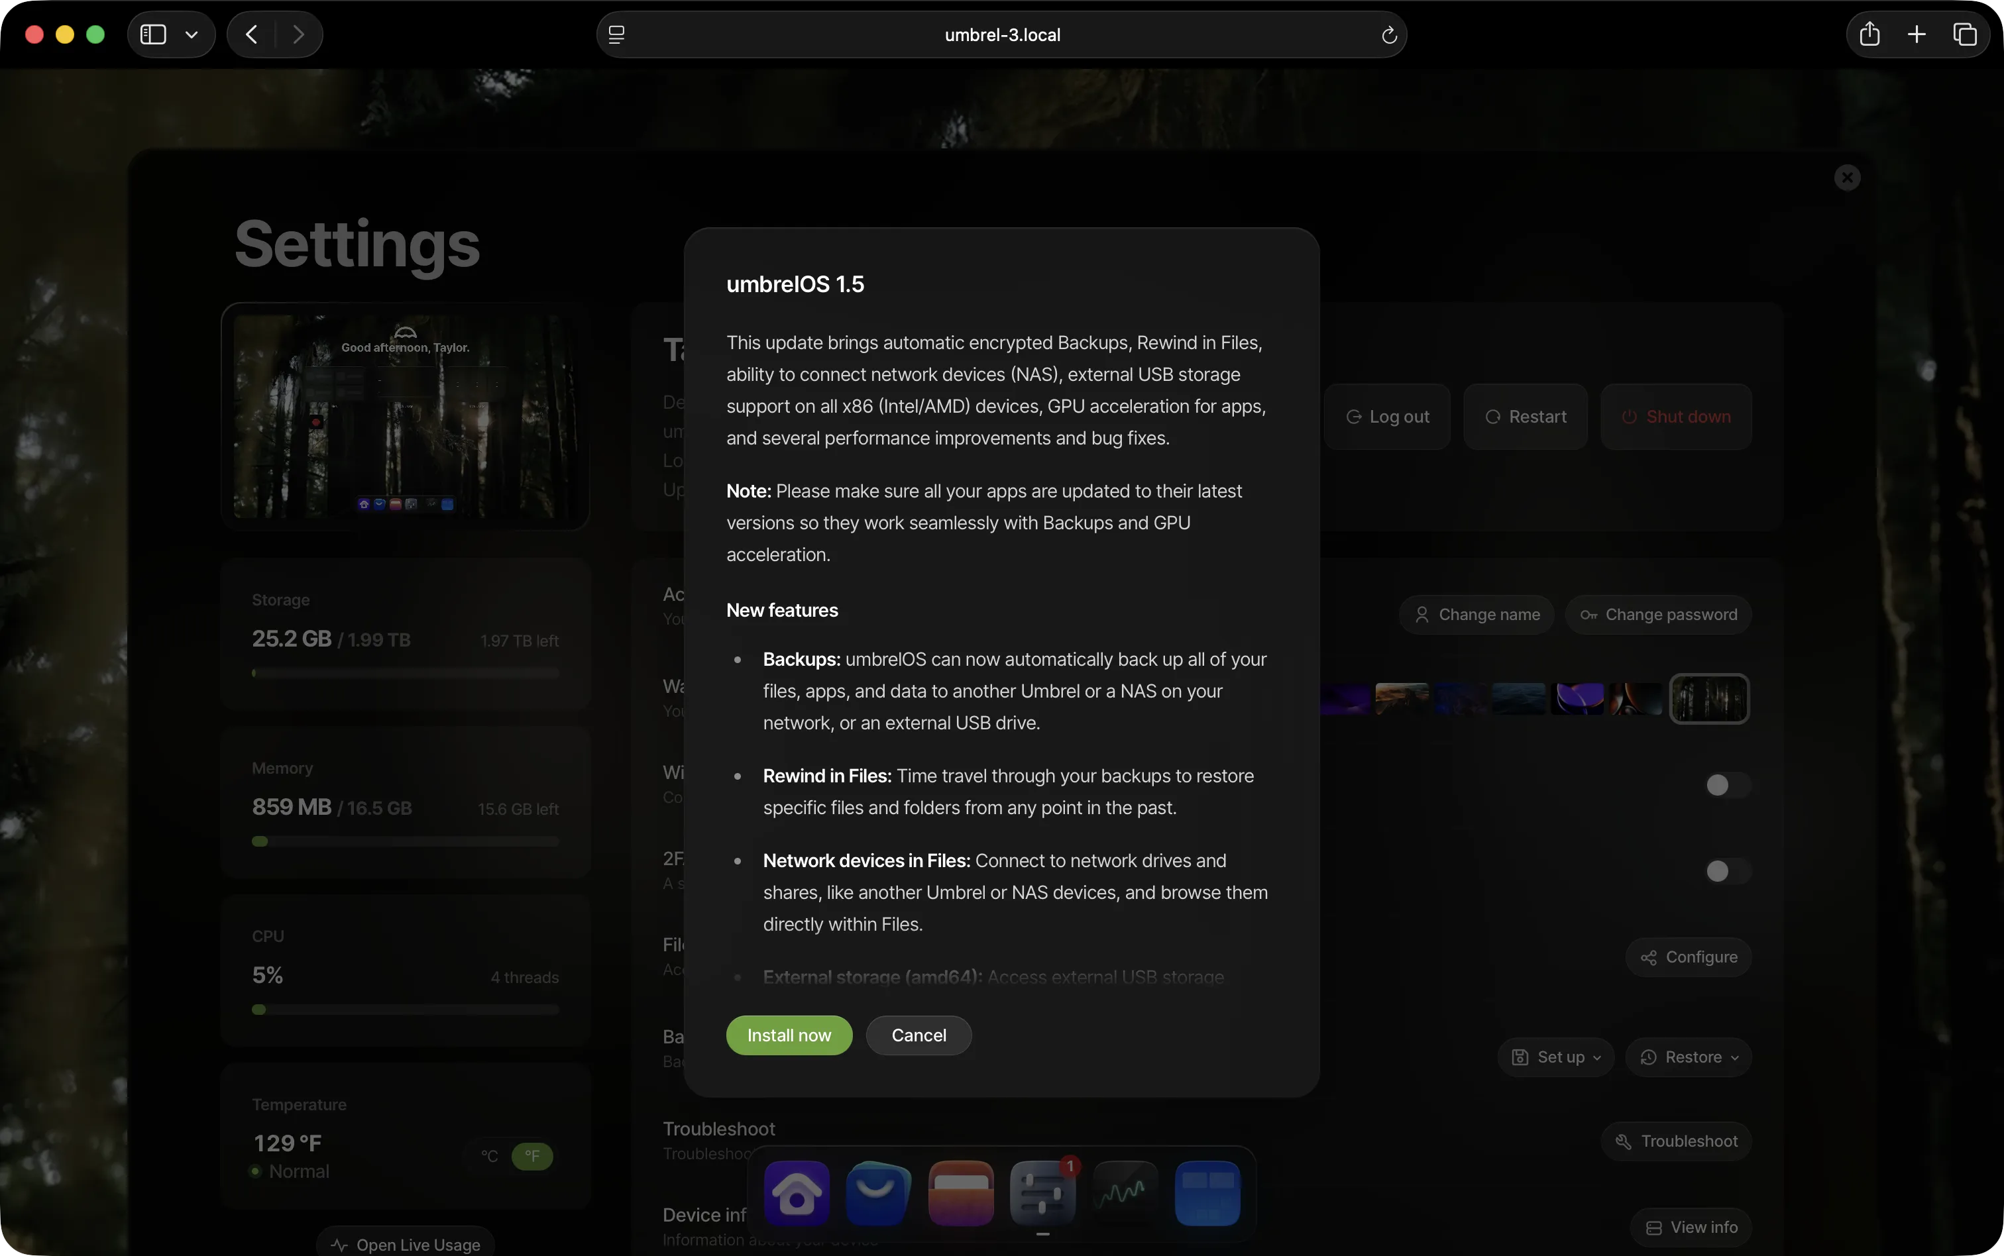The height and width of the screenshot is (1256, 2004).
Task: Select the forest wallpaper thumbnail
Action: coord(1710,699)
